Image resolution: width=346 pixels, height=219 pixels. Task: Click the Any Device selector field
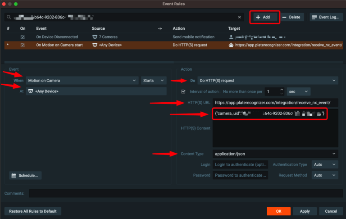click(x=96, y=91)
